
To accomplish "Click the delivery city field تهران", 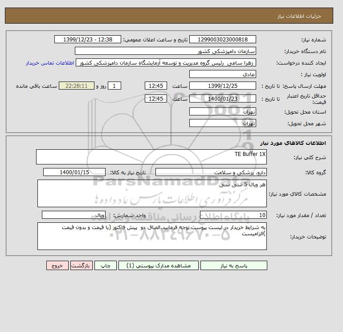I will [x=223, y=123].
